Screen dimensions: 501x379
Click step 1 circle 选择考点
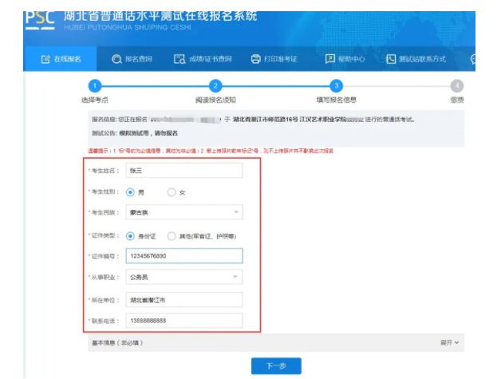coord(95,86)
